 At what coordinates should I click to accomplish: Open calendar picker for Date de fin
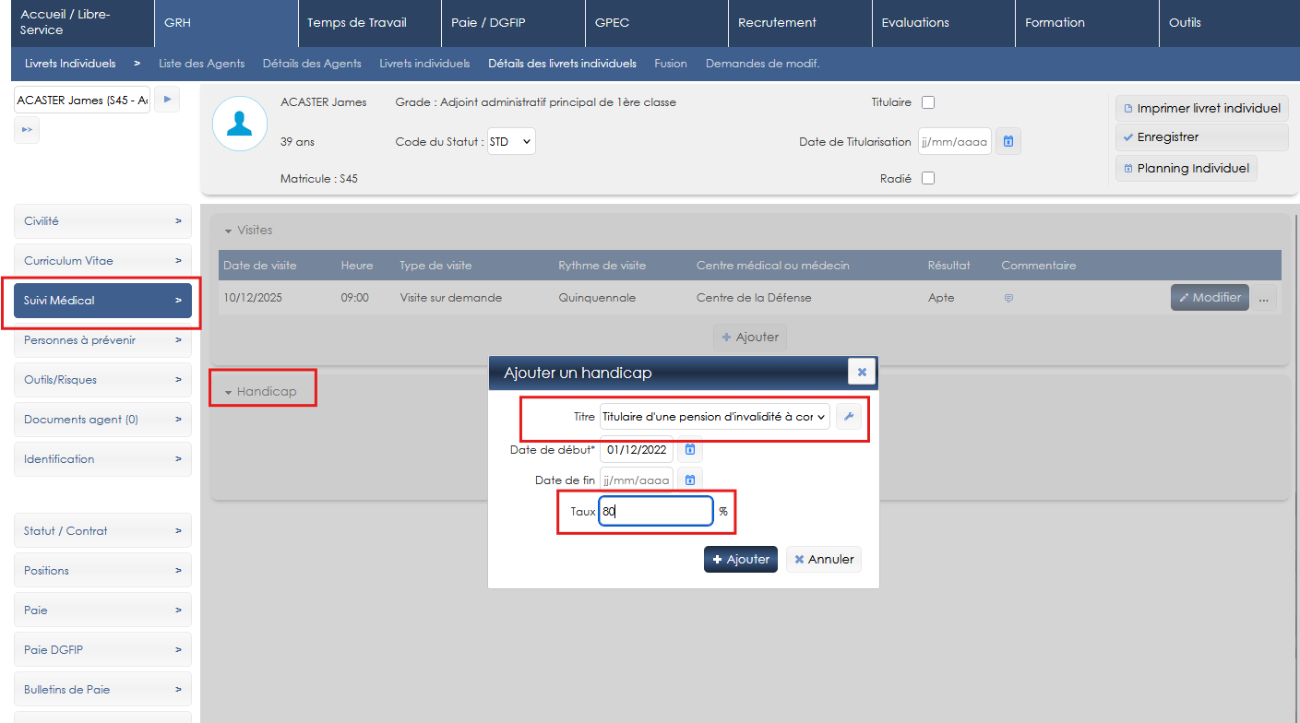click(689, 480)
